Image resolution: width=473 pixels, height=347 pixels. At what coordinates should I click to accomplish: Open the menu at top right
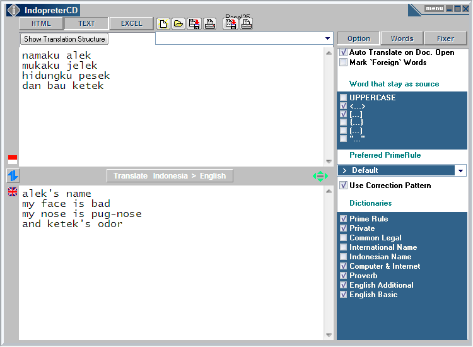point(434,8)
